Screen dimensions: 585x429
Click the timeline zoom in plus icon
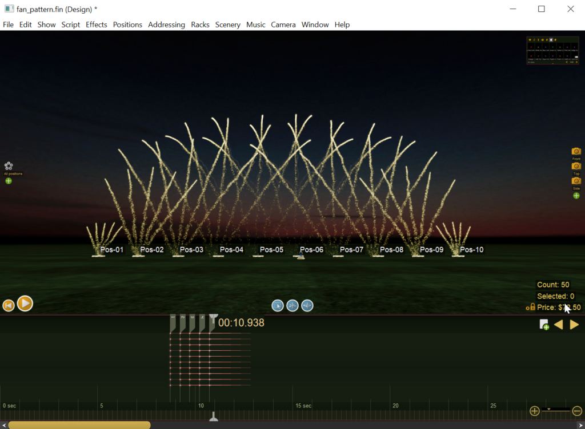(x=535, y=411)
